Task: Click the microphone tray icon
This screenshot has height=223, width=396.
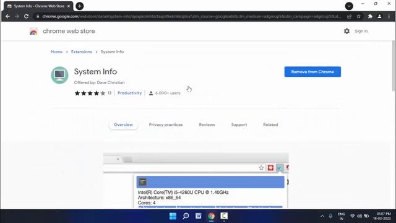Action: 330,216
